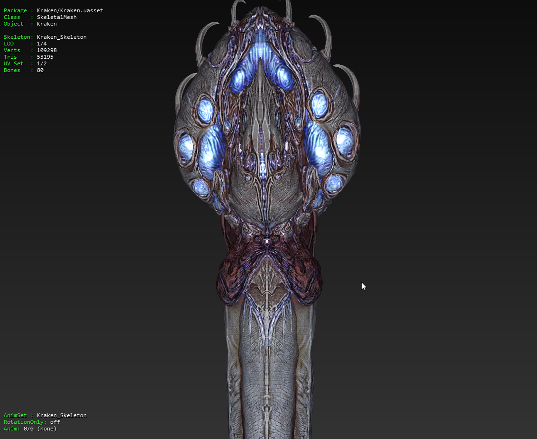Click the Anim 0/0 (none) indicator

click(40, 429)
